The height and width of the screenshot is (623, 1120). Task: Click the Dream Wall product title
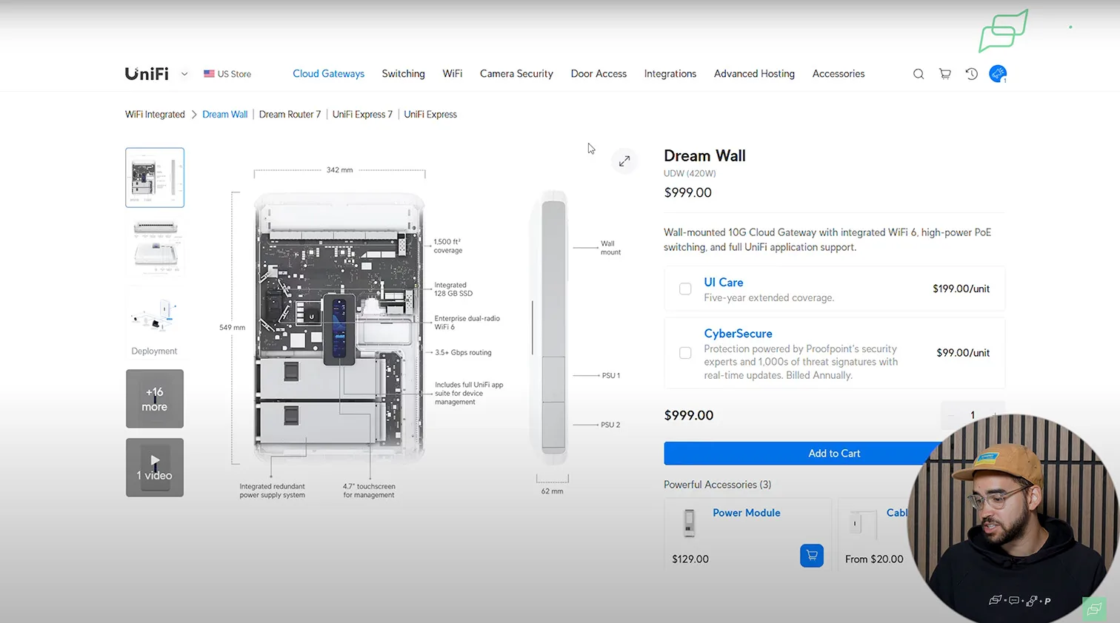pos(704,156)
